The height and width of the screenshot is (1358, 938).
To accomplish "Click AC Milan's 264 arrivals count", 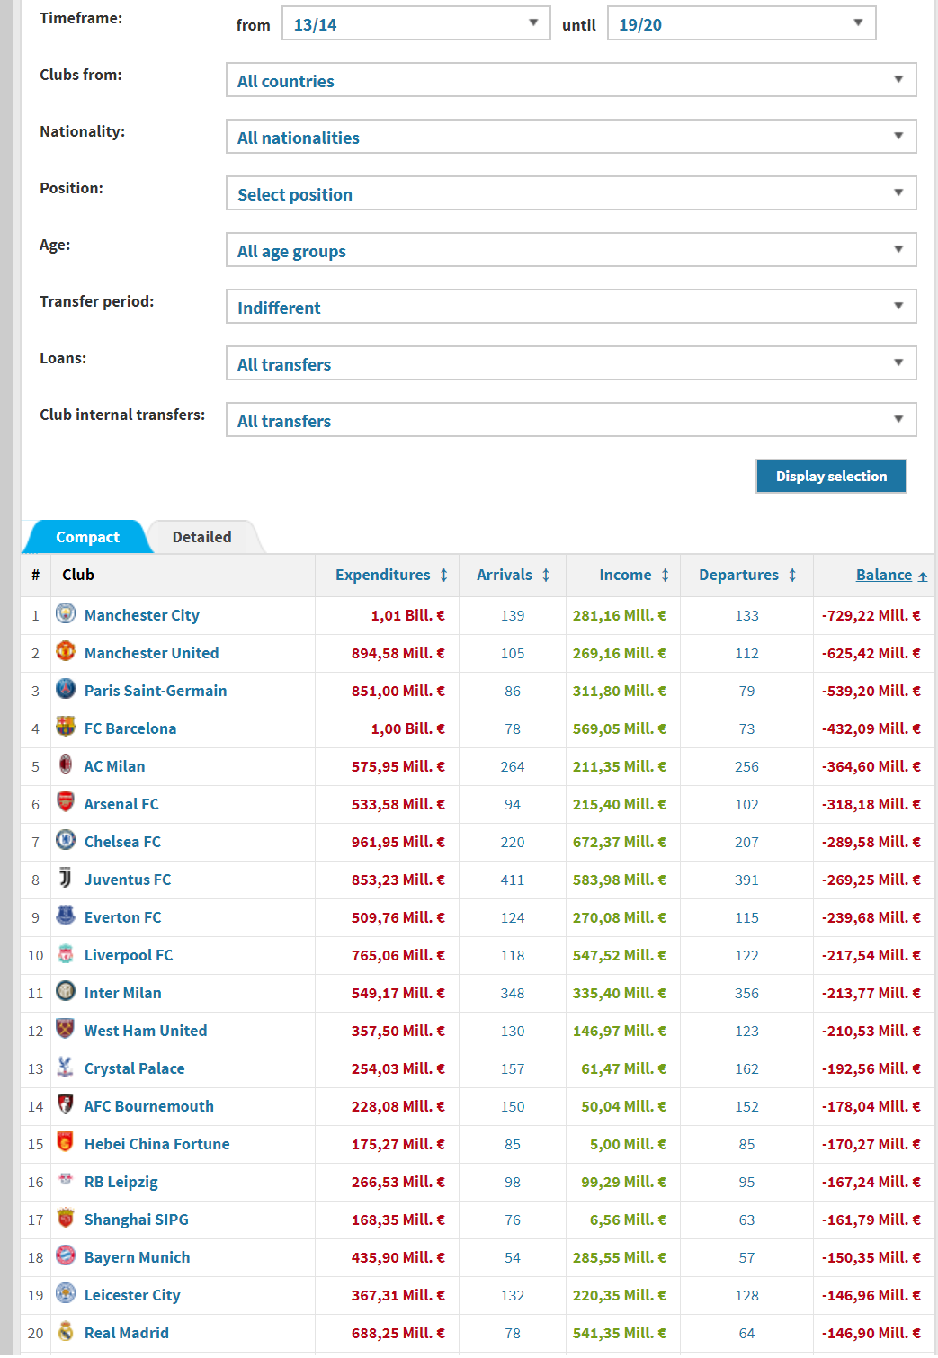I will (513, 767).
